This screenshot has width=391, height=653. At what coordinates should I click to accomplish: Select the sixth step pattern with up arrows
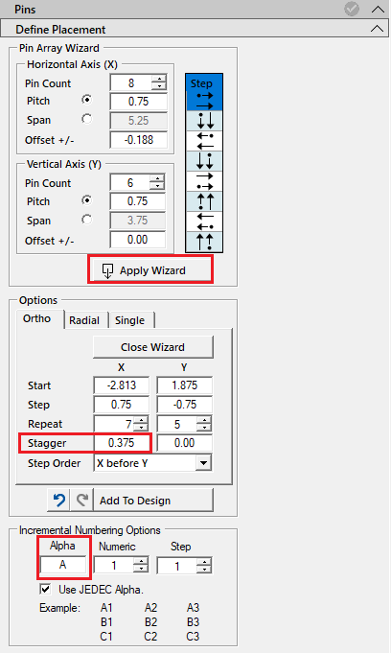204,201
